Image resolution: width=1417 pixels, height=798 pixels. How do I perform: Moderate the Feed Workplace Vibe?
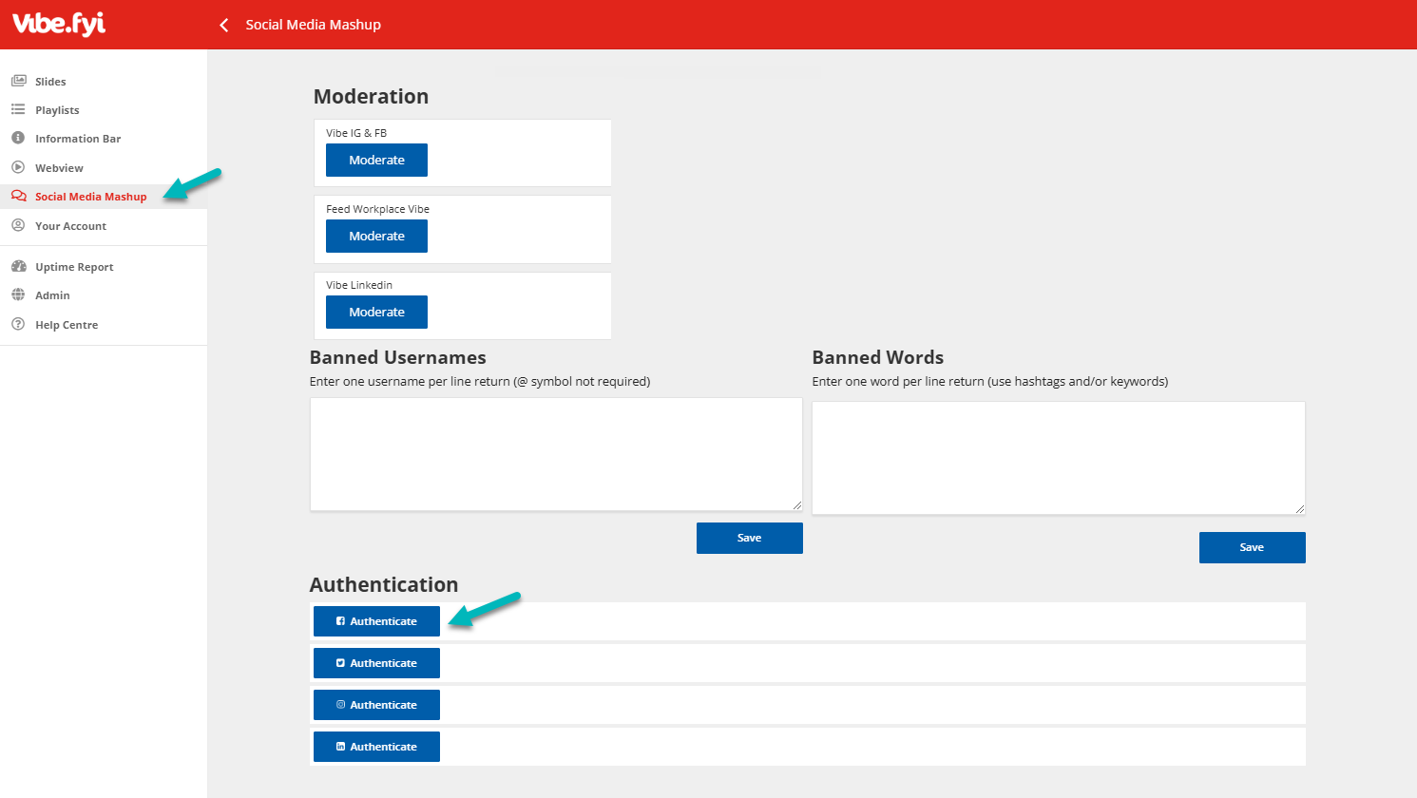[x=376, y=237]
